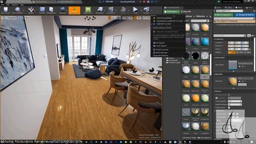Viewport: 256px width, 144px height.
Task: Set Mobility to Static
Action: [x=232, y=52]
